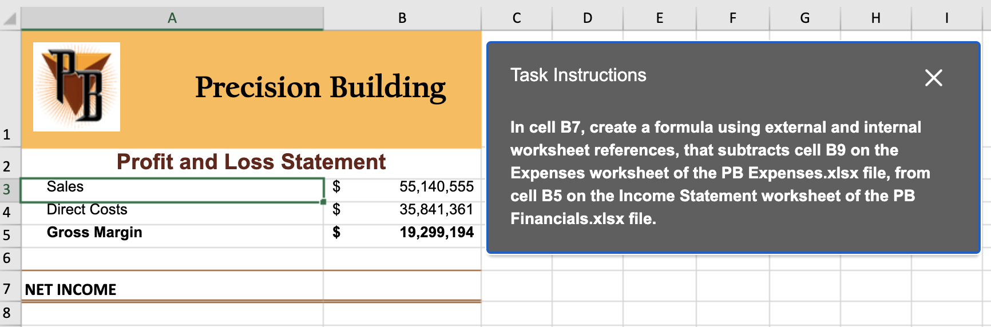Select the Precision Building PB logo image
The image size is (991, 327).
coord(77,87)
